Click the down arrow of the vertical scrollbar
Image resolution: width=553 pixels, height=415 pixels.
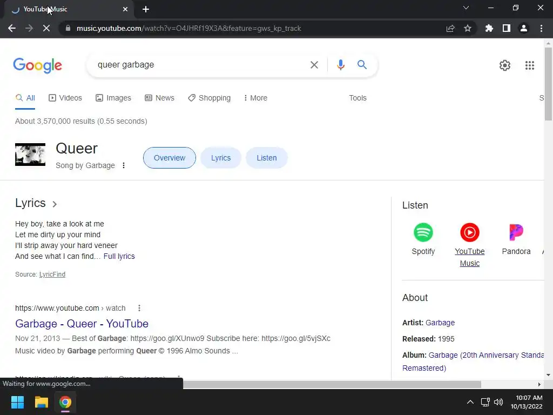[x=548, y=375]
